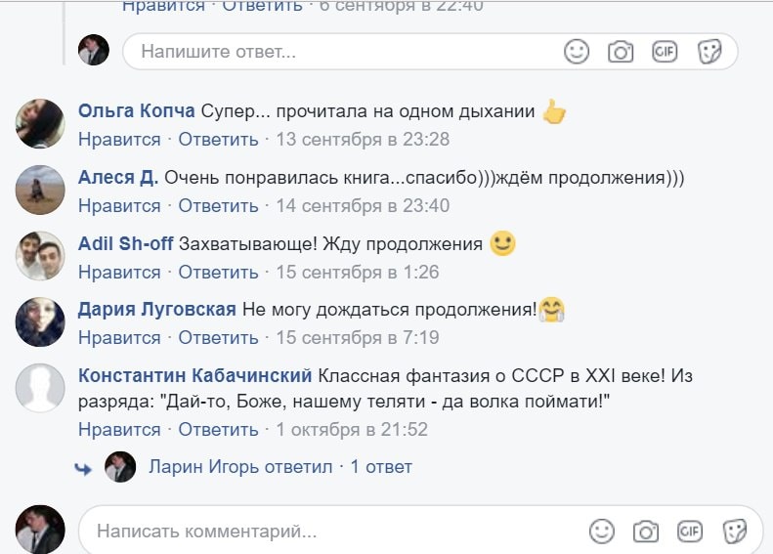Click camera icon in reply box
Image resolution: width=773 pixels, height=554 pixels.
point(621,52)
